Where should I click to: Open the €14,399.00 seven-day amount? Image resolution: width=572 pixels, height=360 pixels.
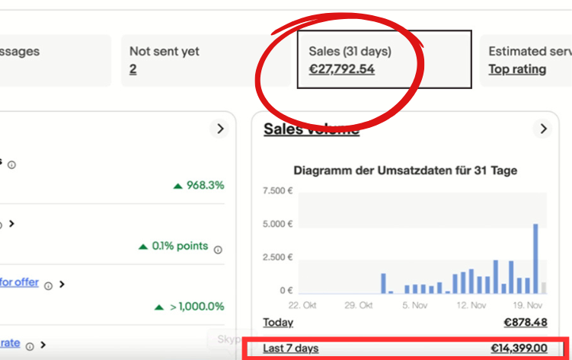(519, 349)
